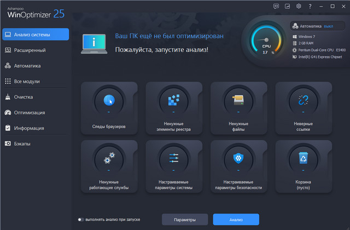Click the WinOptimizer 25 logo
Image resolution: width=350 pixels, height=230 pixels.
(36, 13)
